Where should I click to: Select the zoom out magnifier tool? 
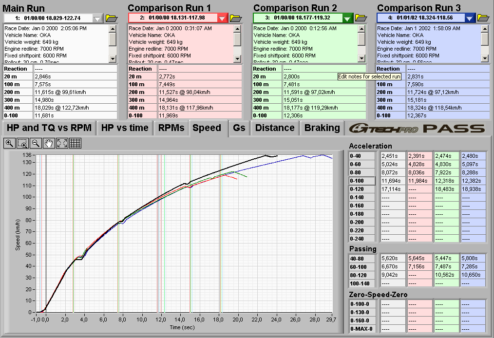coord(36,143)
